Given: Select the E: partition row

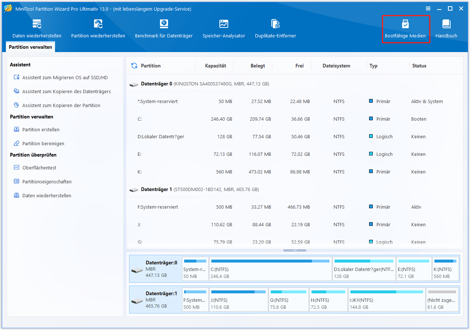Looking at the screenshot, I should 295,154.
